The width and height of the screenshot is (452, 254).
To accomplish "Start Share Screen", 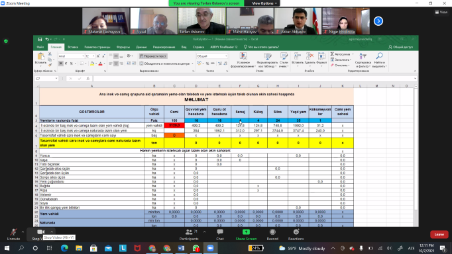I will (x=246, y=234).
